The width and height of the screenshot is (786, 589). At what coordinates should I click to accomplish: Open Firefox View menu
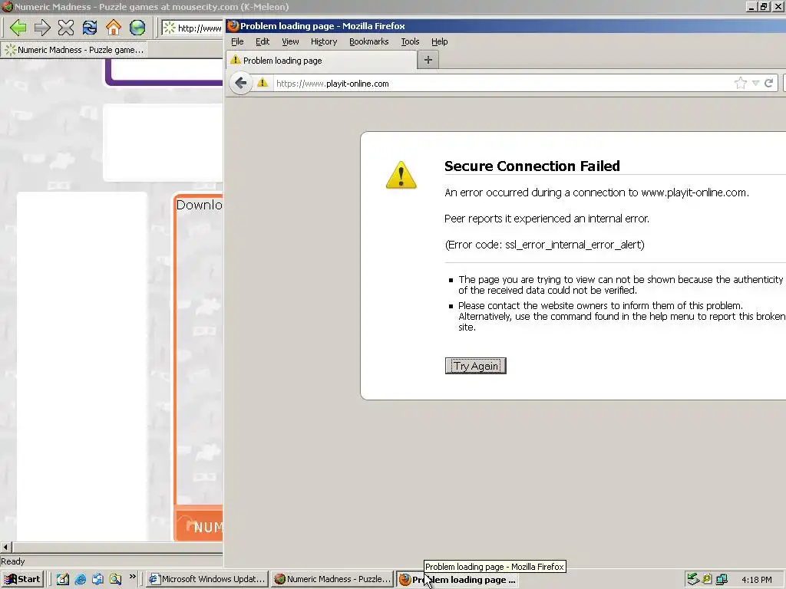click(289, 41)
